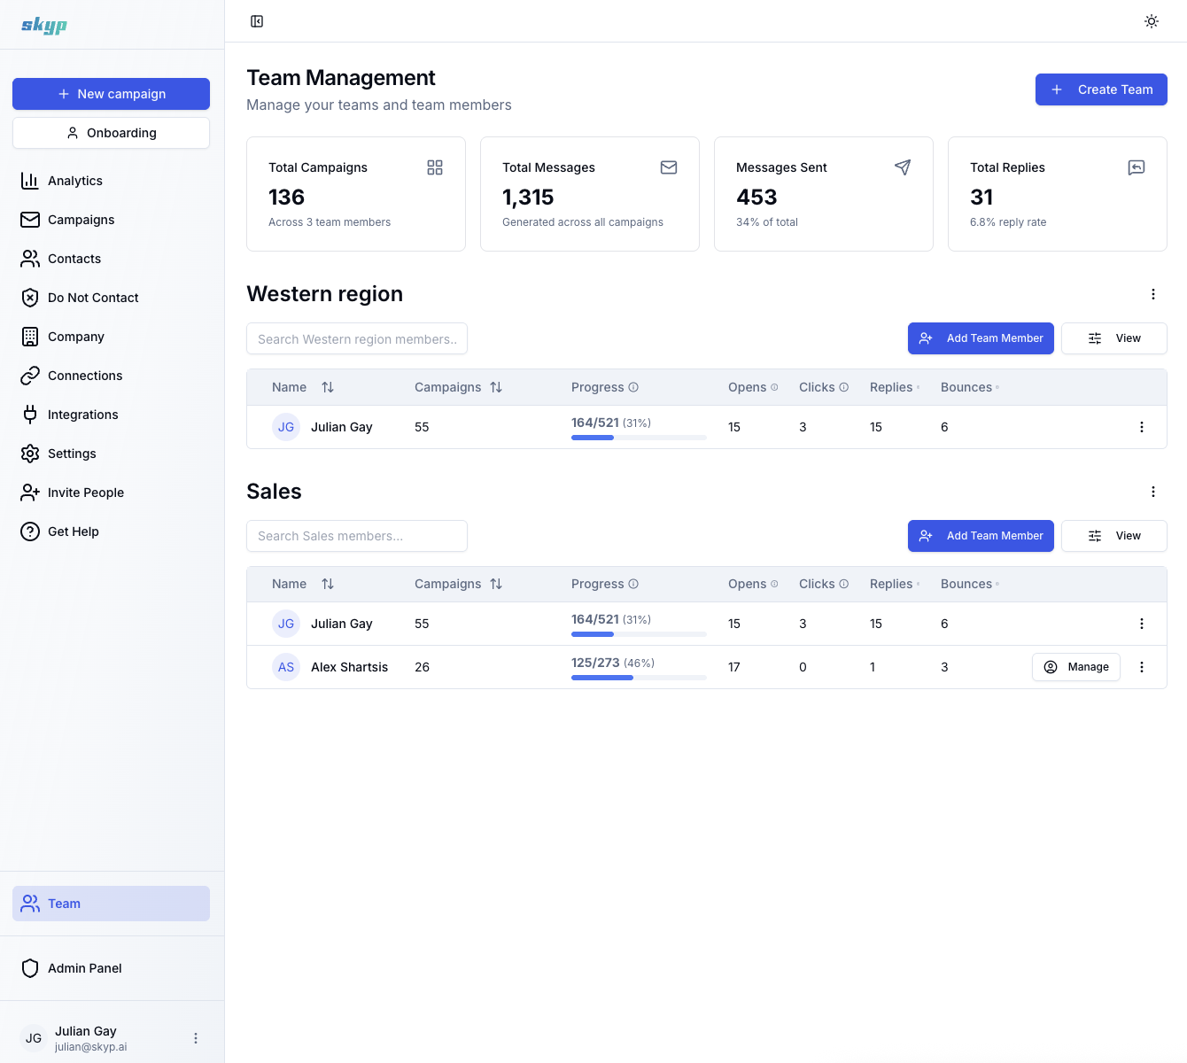Add Team Member to Western region

point(981,338)
